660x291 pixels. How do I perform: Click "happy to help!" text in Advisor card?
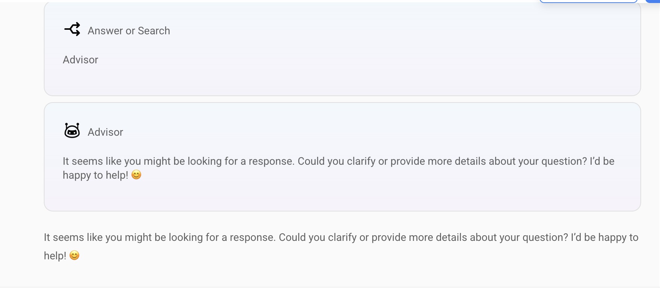[x=96, y=175]
